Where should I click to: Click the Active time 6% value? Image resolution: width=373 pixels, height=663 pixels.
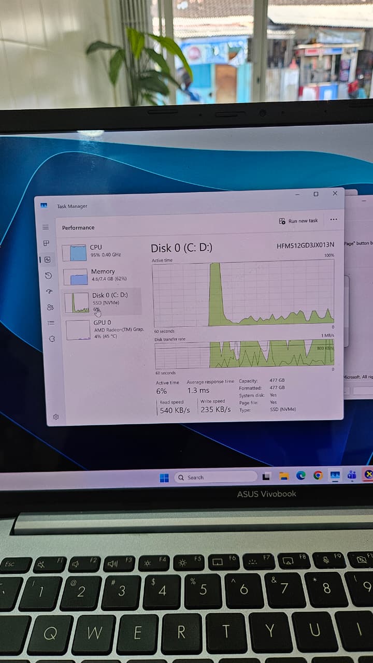coord(162,392)
